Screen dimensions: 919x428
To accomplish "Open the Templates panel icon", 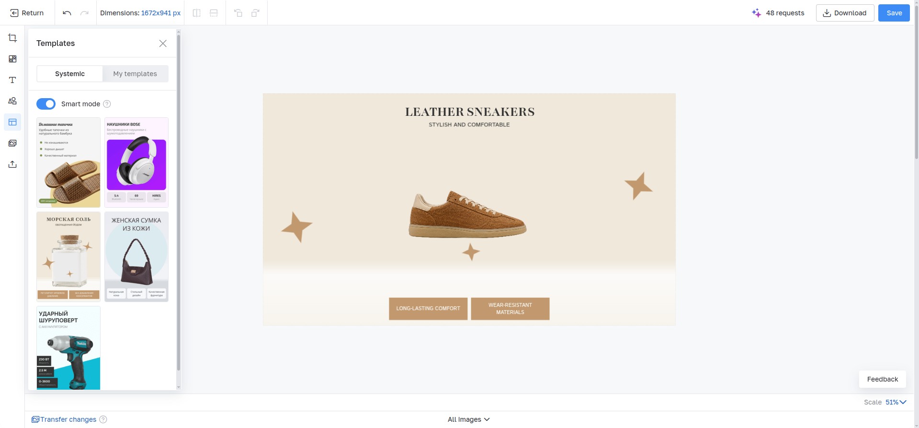I will click(x=12, y=122).
